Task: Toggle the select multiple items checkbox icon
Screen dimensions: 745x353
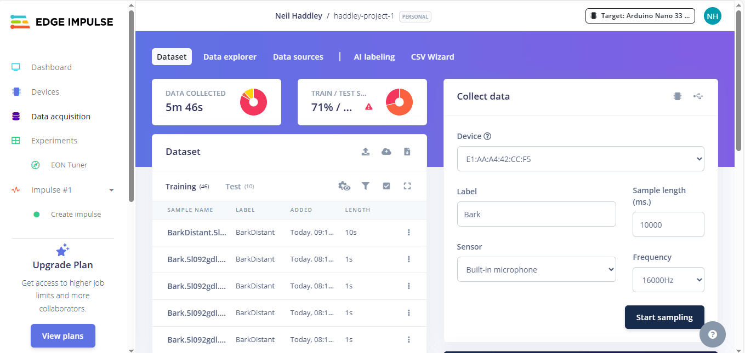Action: click(x=386, y=186)
